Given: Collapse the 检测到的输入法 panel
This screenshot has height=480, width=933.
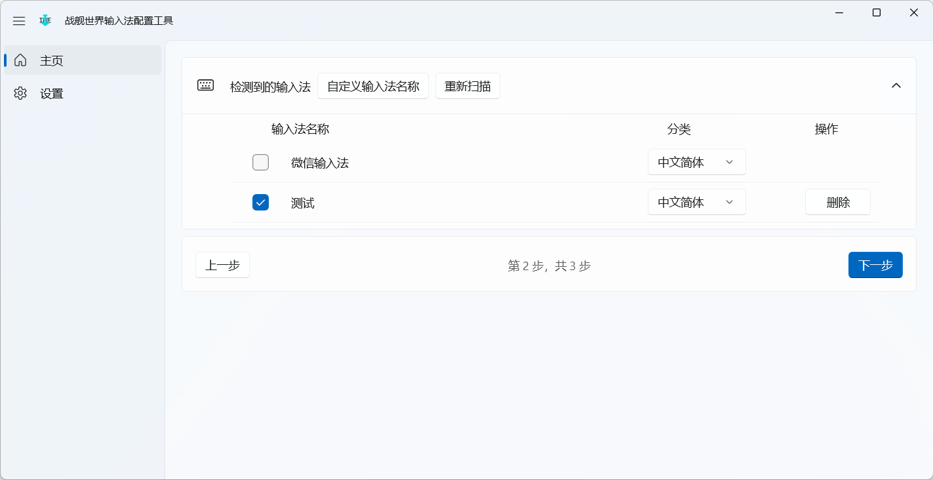Looking at the screenshot, I should [896, 86].
